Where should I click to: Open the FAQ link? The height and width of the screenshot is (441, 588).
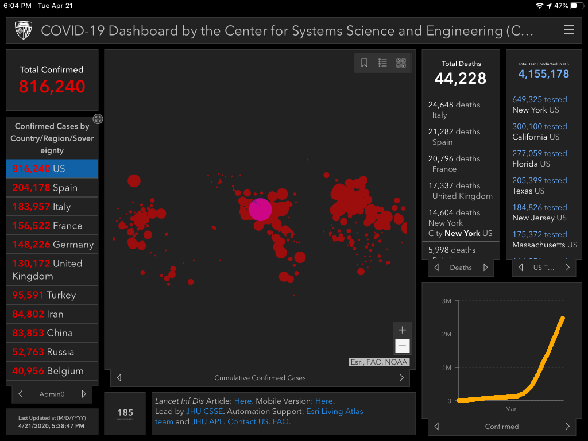click(x=280, y=421)
